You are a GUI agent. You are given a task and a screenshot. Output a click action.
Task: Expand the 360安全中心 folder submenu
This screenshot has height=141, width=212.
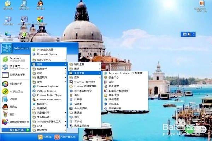49,60
